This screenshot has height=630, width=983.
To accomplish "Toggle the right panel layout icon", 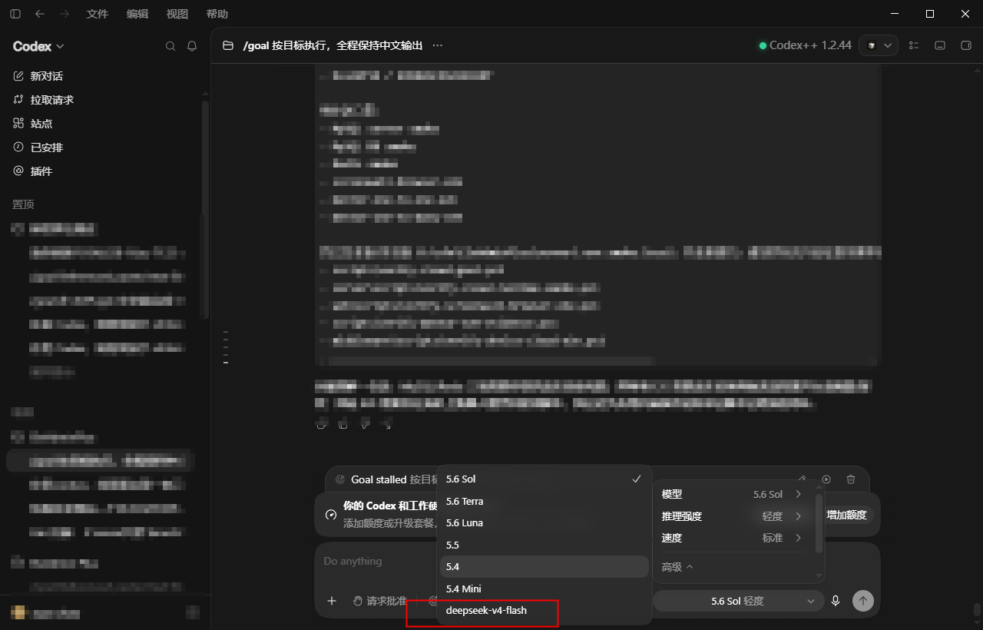I will pyautogui.click(x=966, y=45).
